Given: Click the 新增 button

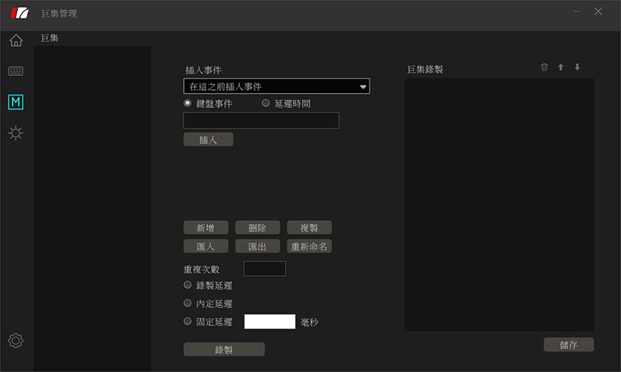Looking at the screenshot, I should click(x=206, y=228).
